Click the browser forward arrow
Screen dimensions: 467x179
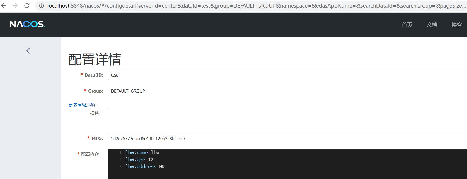15,6
